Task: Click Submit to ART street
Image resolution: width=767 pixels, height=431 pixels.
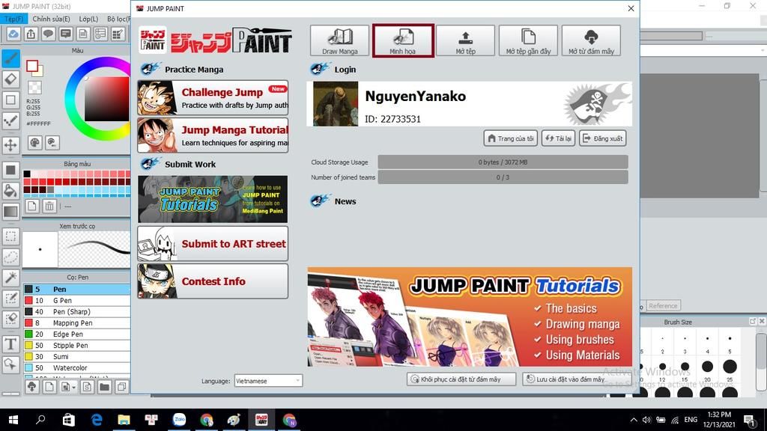Action: click(213, 243)
